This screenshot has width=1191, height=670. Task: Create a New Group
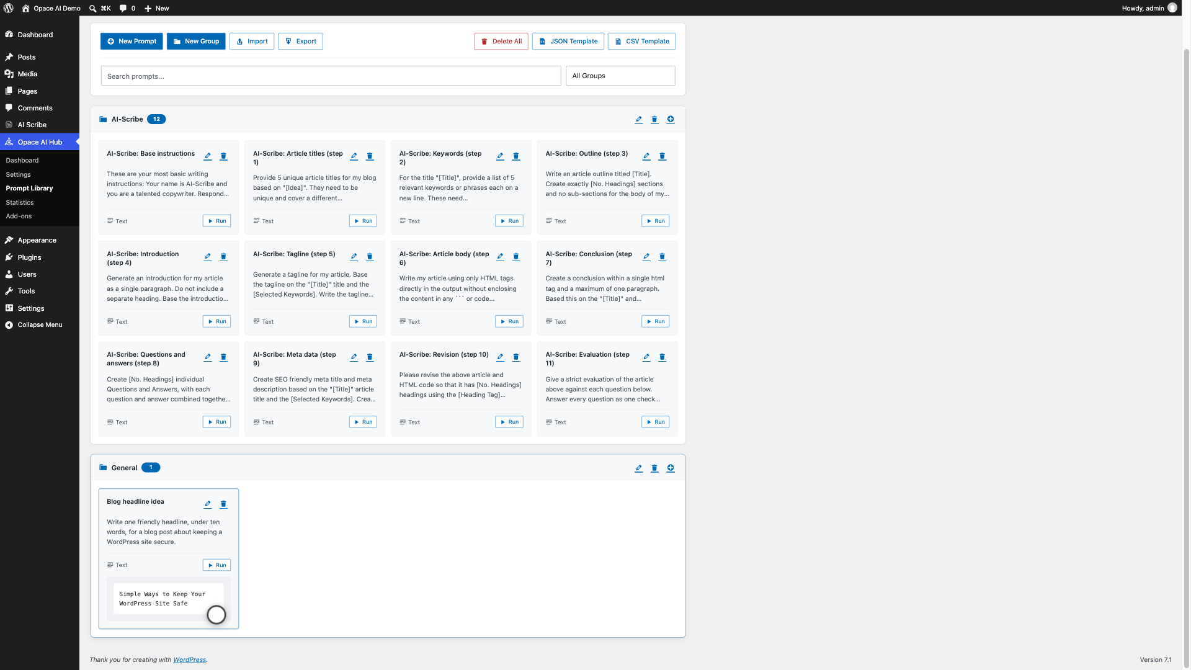(x=196, y=42)
